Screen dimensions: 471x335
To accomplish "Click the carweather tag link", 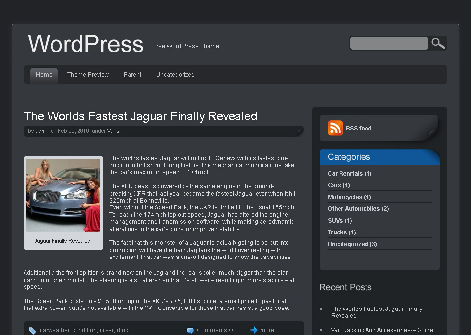I will (54, 330).
